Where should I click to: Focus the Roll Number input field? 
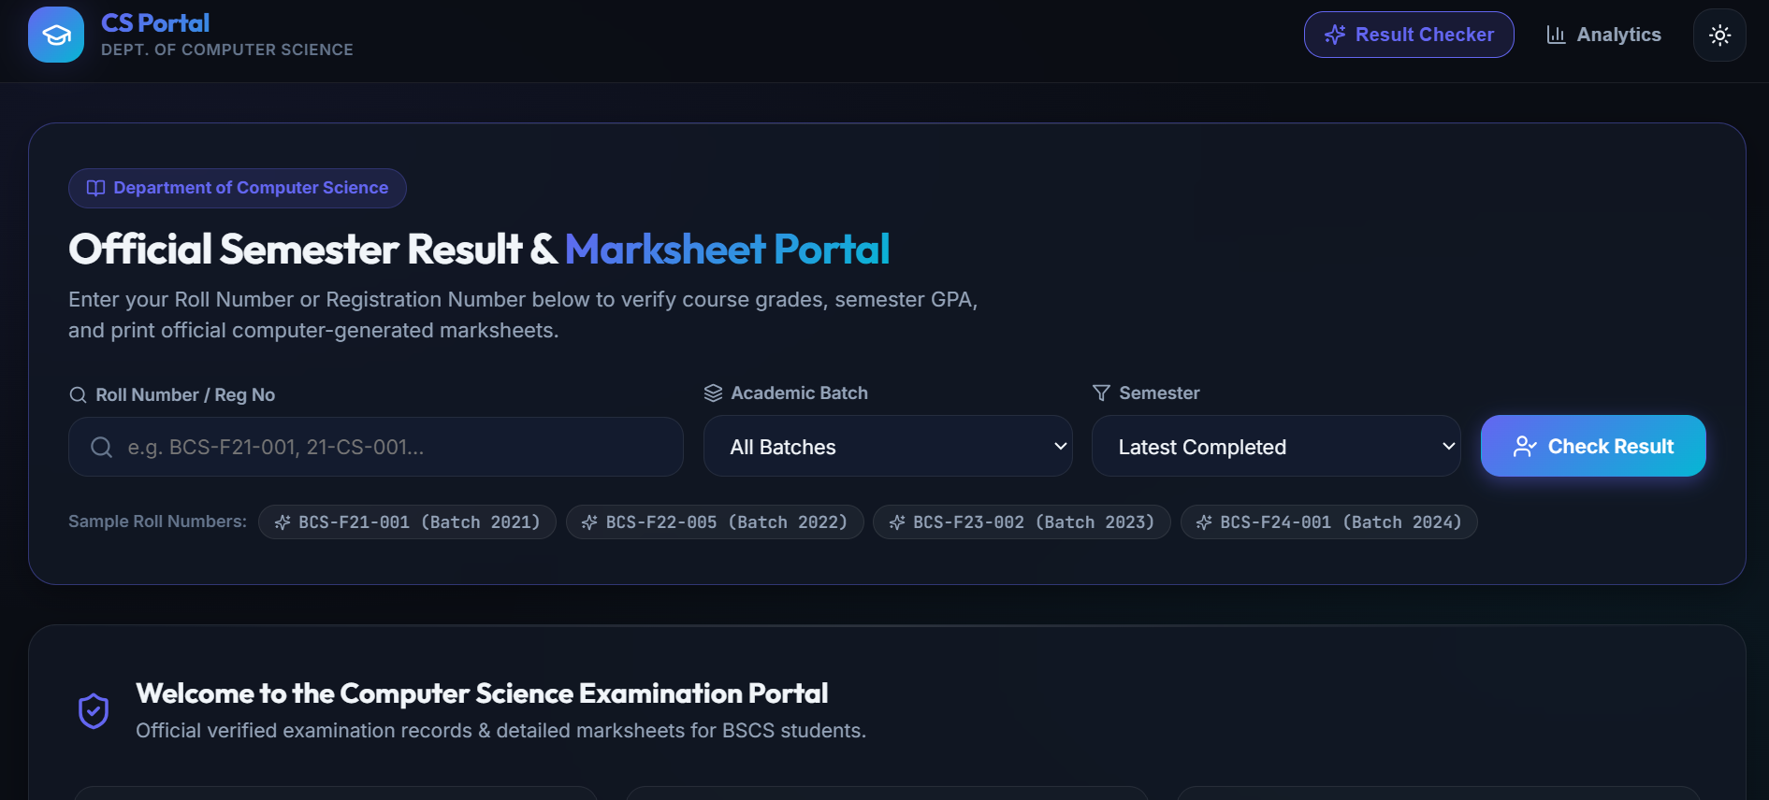pyautogui.click(x=376, y=447)
